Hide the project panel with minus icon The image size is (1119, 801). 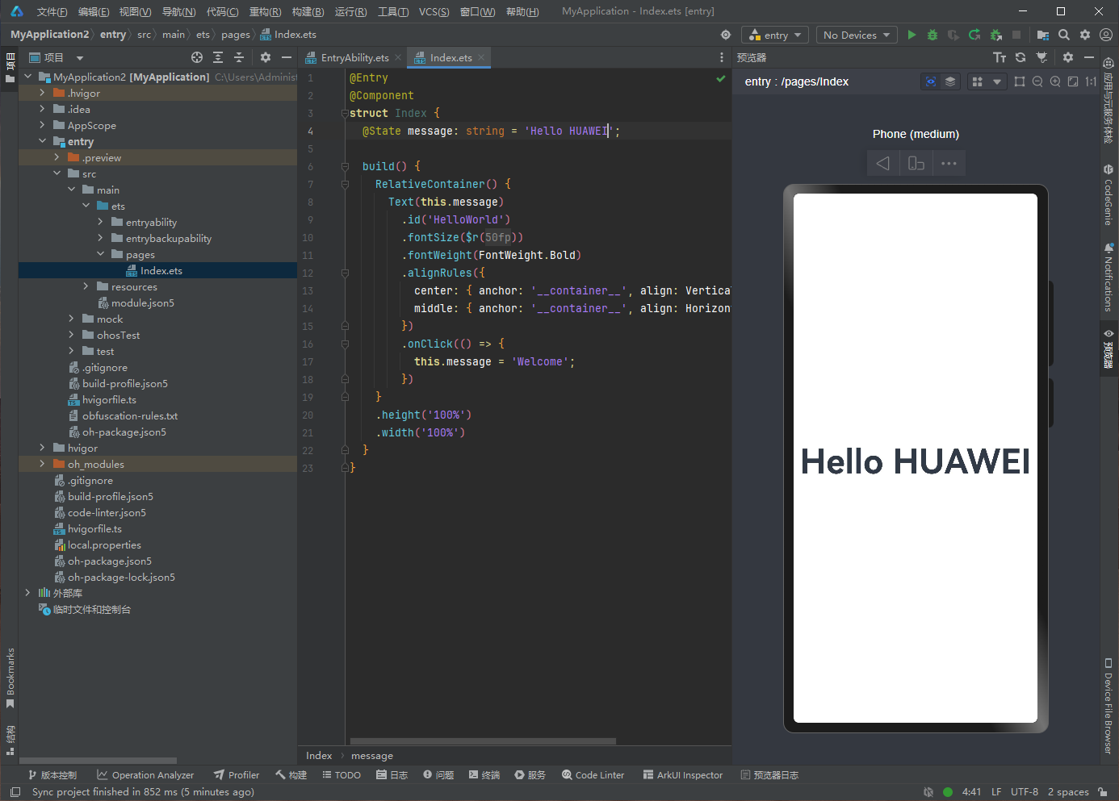click(x=286, y=57)
